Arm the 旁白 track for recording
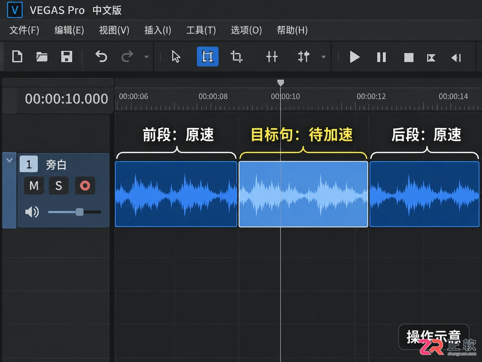 [85, 186]
